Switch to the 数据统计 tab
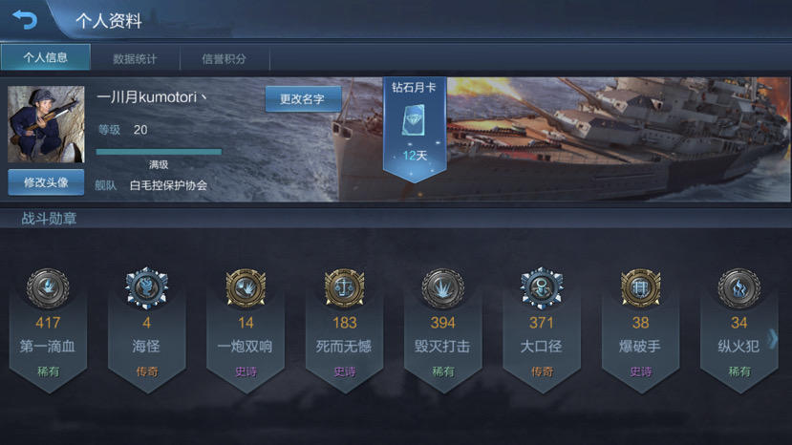 [x=135, y=58]
